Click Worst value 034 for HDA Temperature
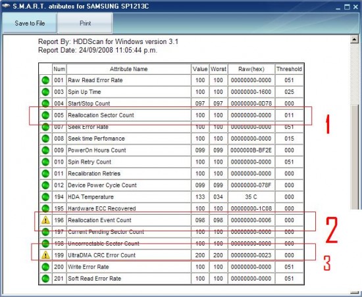The image size is (362, 297). click(218, 196)
